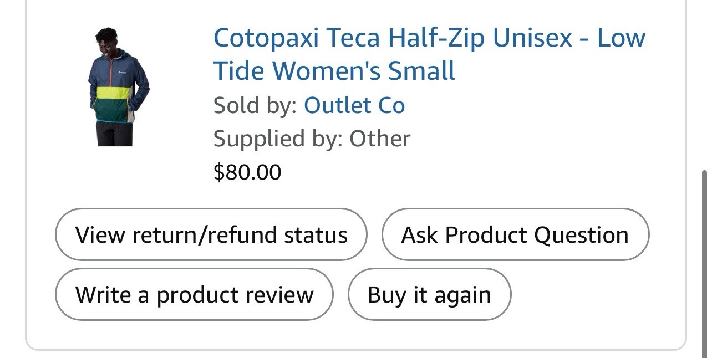This screenshot has height=358, width=712.
Task: Reorder the Cotopaxi half-zip jacket
Action: pos(429,295)
